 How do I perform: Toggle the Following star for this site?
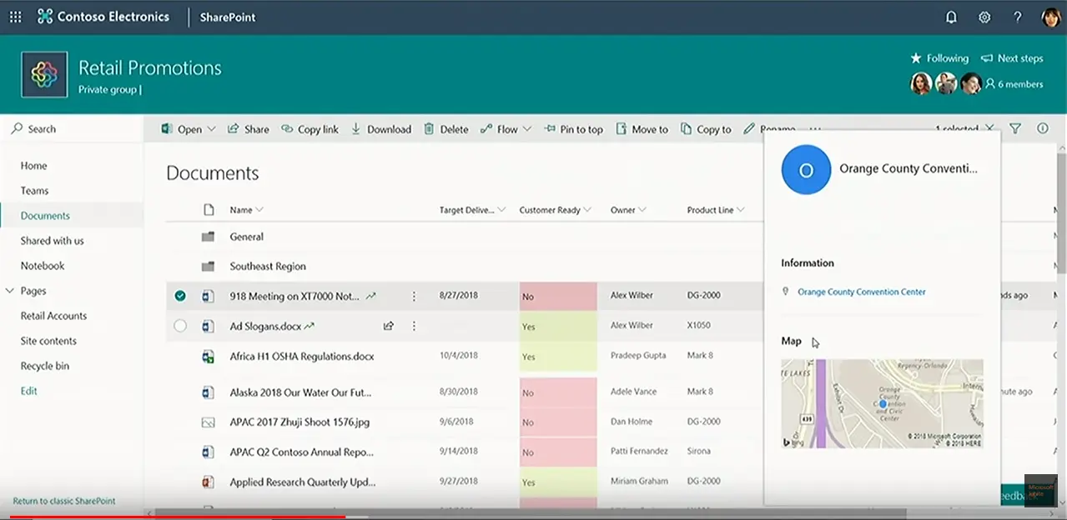point(939,58)
